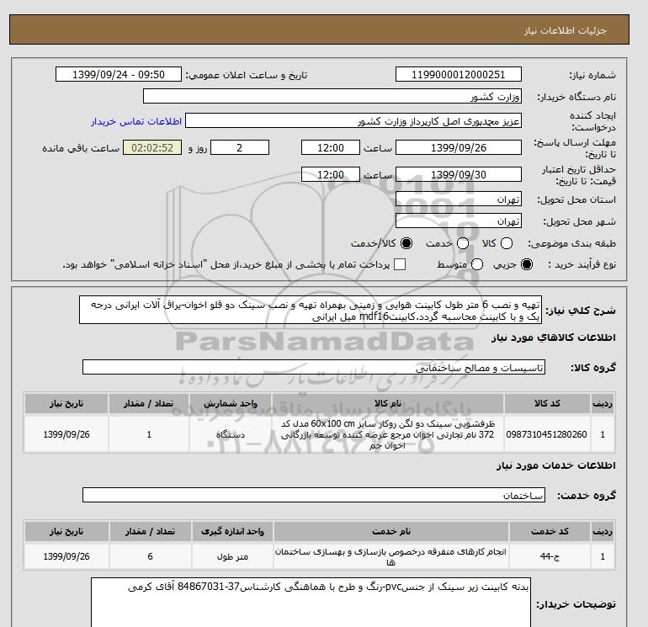The width and height of the screenshot is (648, 627).
Task: Click the کد خدمت column header
Action: (x=550, y=532)
